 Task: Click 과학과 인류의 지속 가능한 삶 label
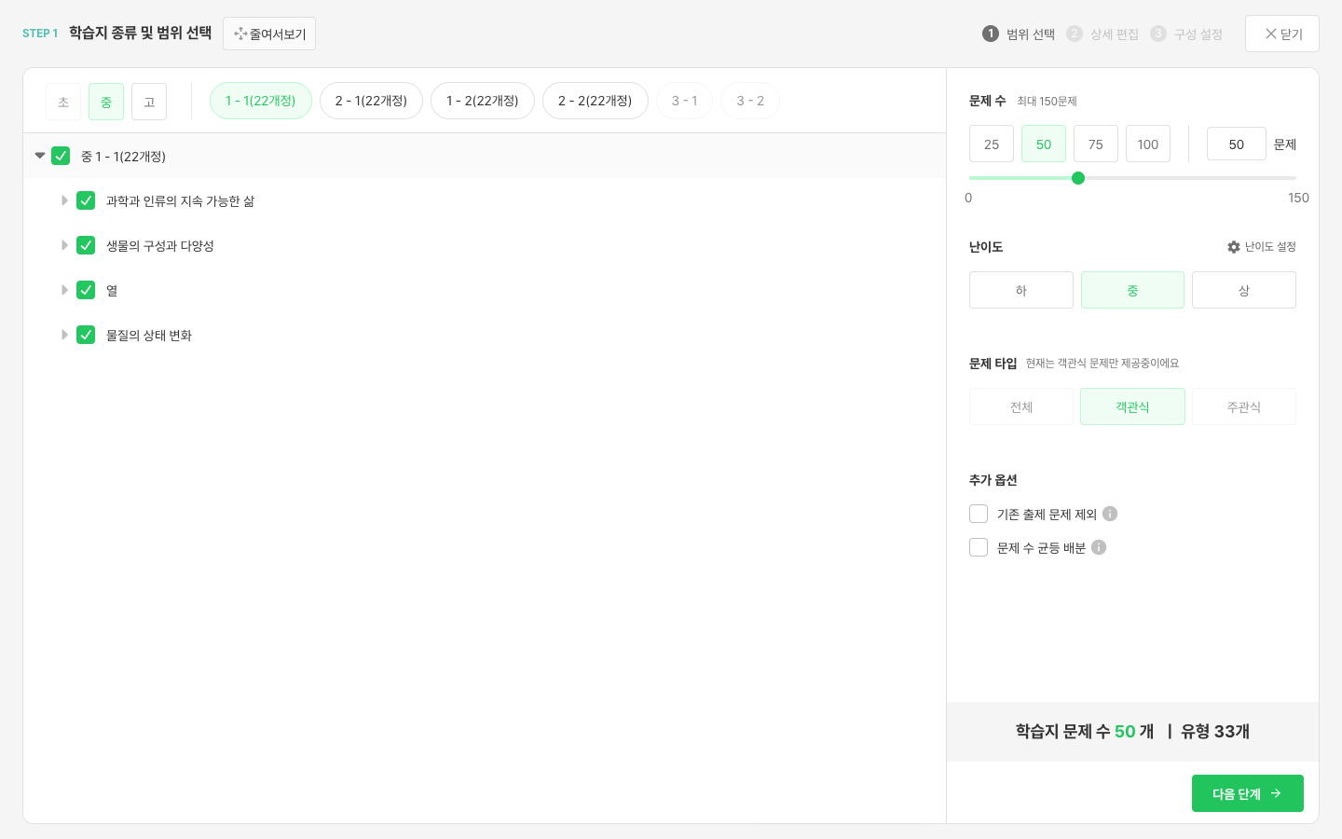point(180,200)
